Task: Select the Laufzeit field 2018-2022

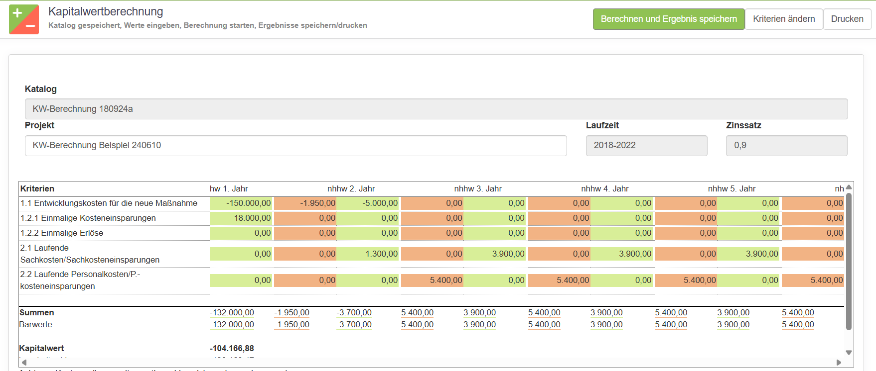Action: click(x=646, y=146)
